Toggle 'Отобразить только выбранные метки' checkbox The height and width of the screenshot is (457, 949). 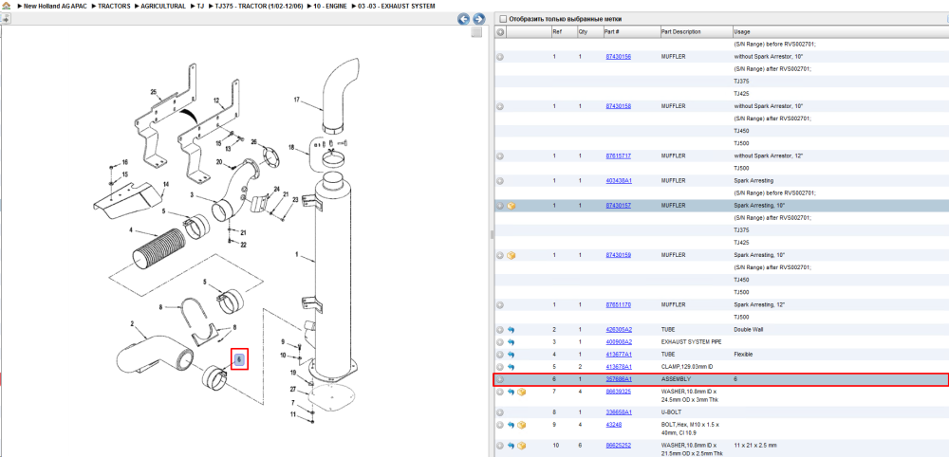coord(503,19)
